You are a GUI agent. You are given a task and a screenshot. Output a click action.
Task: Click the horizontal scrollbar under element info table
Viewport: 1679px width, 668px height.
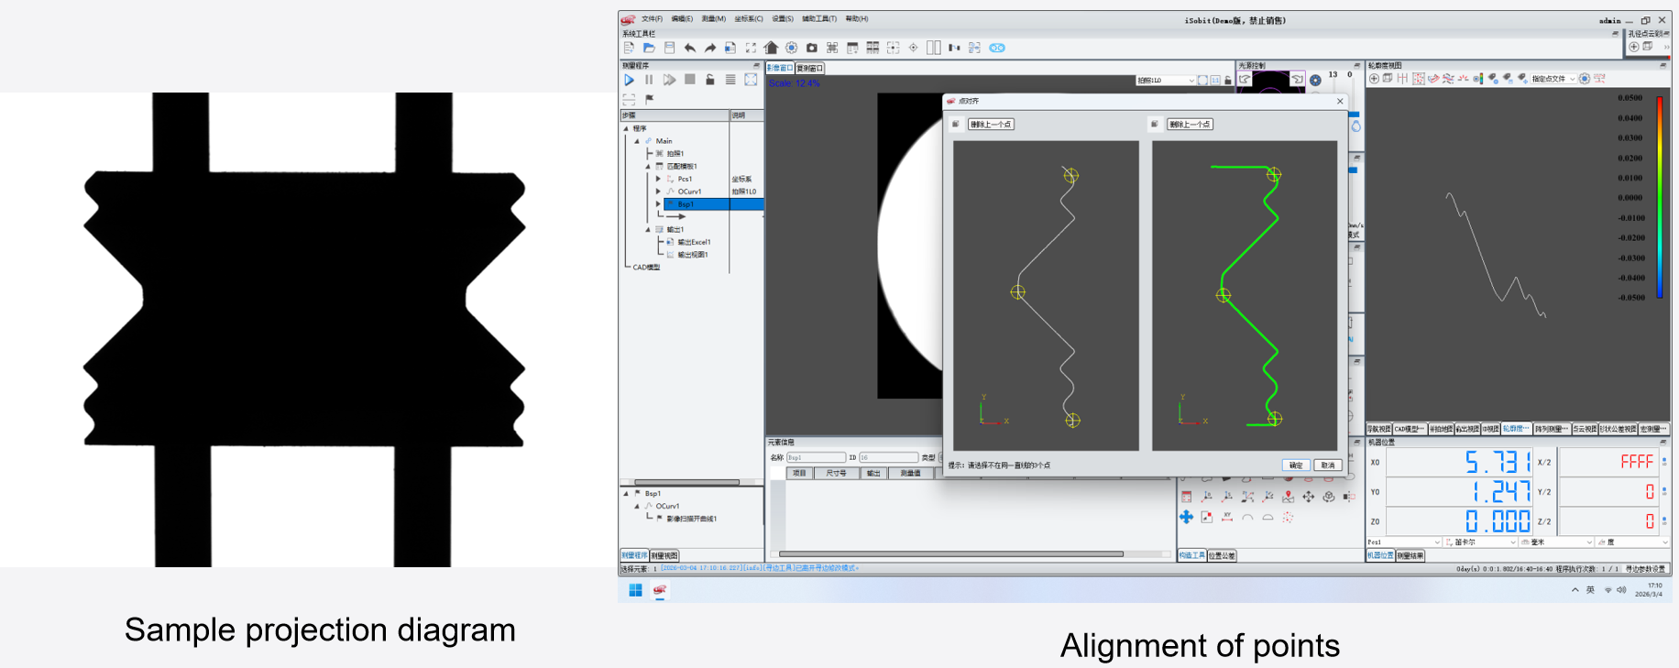[951, 553]
